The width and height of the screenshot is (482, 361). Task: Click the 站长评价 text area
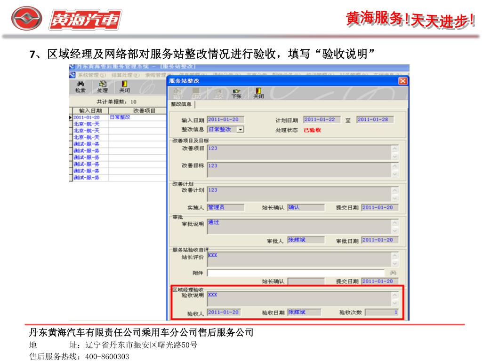tap(299, 259)
